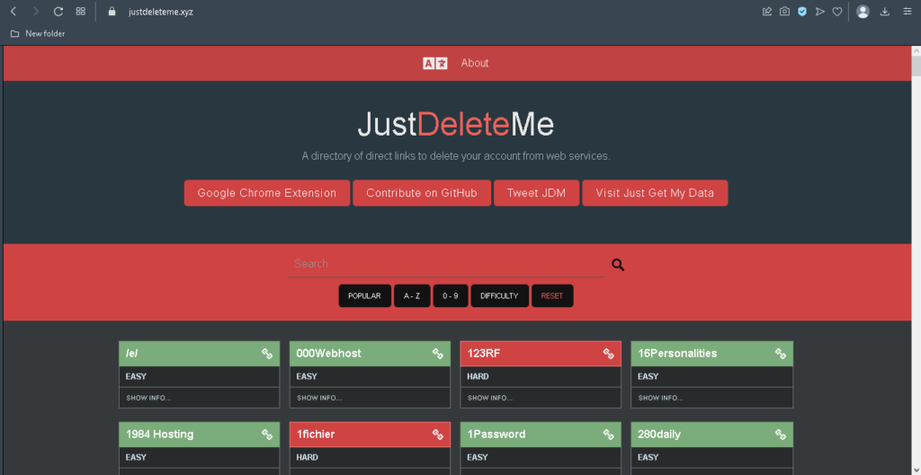Click Visit Just Get My Data button
Viewport: 921px width, 475px height.
point(655,193)
